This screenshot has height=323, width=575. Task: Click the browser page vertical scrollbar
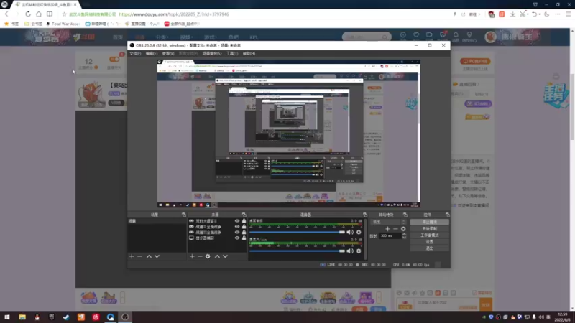point(572,106)
